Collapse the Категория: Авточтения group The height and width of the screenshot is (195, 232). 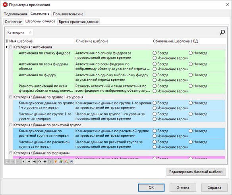click(10, 47)
